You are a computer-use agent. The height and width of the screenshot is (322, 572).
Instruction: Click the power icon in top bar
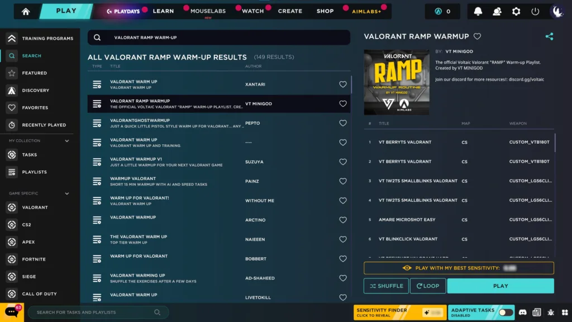tap(535, 11)
